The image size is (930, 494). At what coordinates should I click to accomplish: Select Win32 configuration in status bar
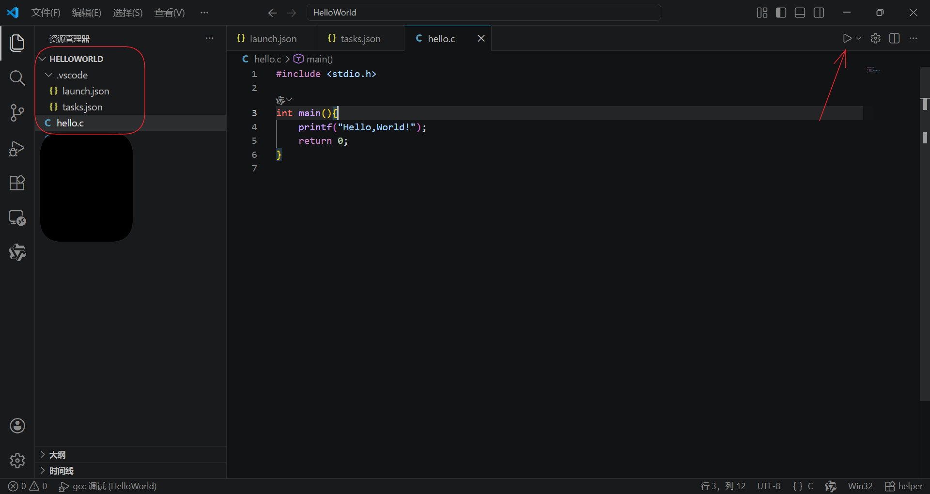[860, 486]
